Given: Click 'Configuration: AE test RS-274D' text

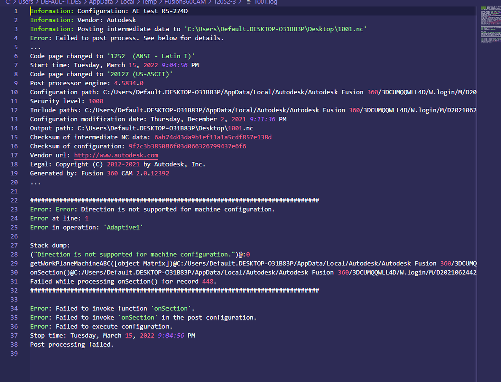Looking at the screenshot, I should point(132,11).
